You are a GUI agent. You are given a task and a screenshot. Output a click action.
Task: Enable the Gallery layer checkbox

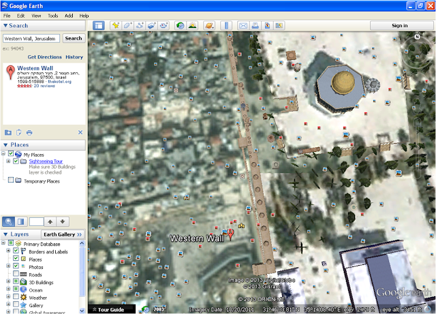[x=16, y=304]
